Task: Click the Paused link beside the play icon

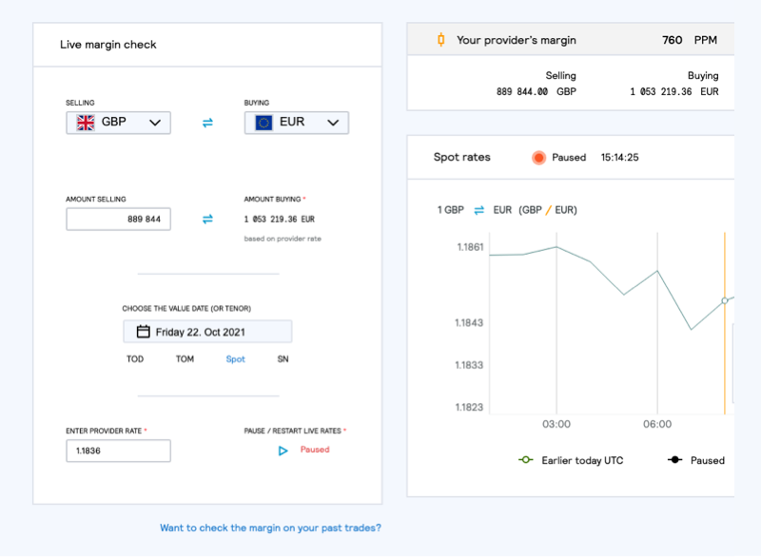Action: 315,450
